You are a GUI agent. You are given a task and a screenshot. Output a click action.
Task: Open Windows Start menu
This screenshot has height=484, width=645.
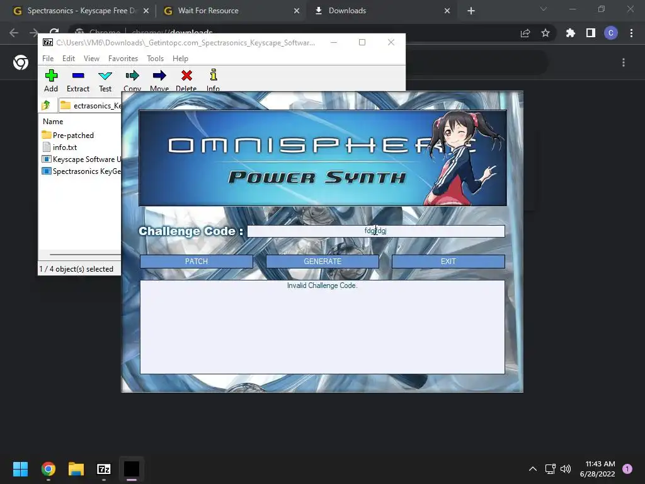(21, 469)
